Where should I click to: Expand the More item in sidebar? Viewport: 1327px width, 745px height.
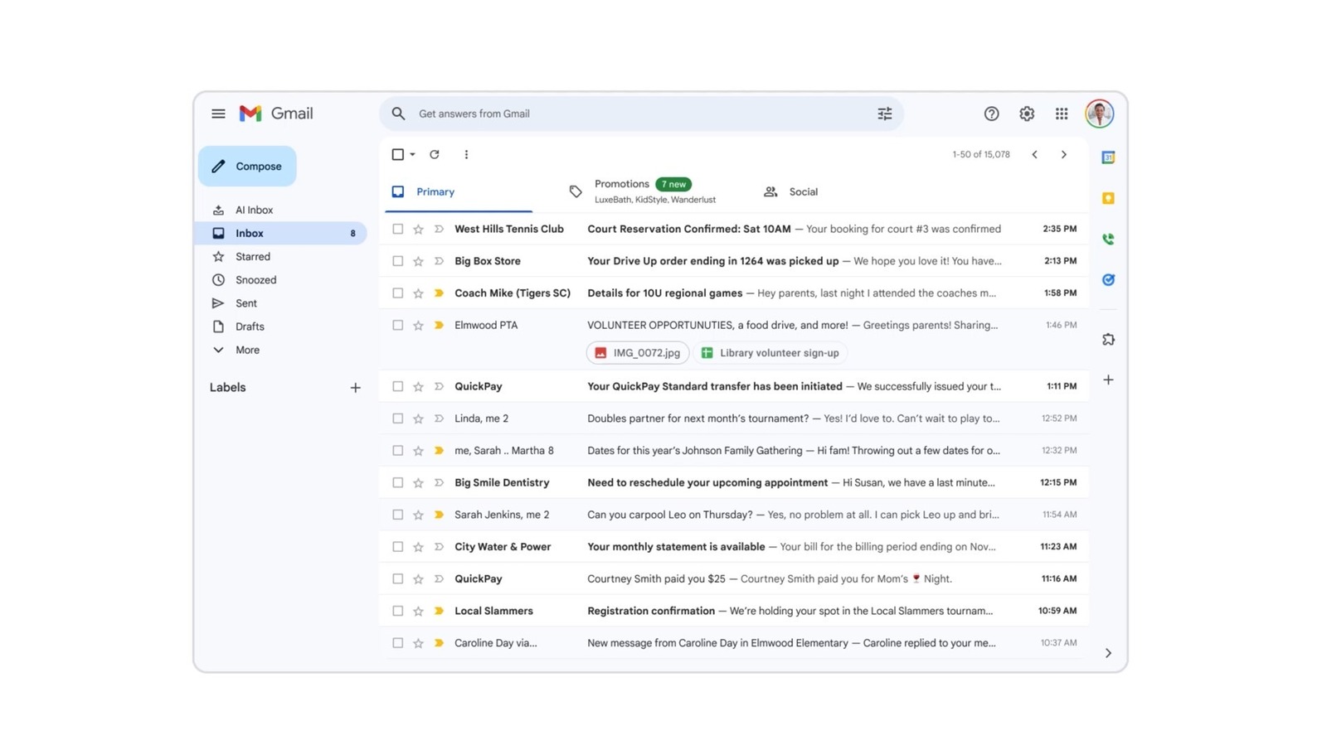click(x=247, y=350)
